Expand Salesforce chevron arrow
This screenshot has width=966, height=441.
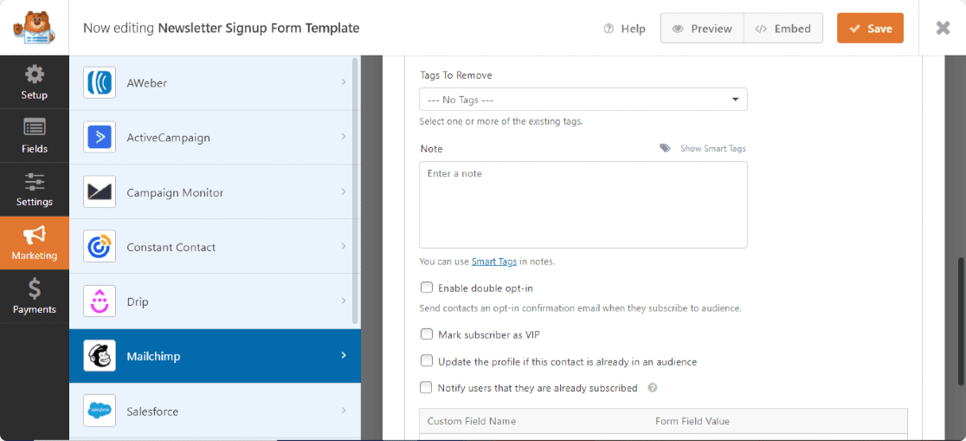344,410
